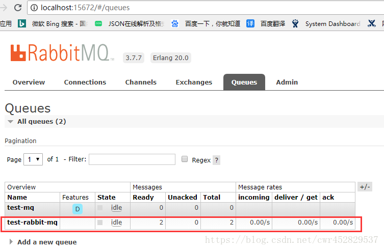The width and height of the screenshot is (384, 250).
Task: Switch to the Channels tab
Action: coord(141,82)
